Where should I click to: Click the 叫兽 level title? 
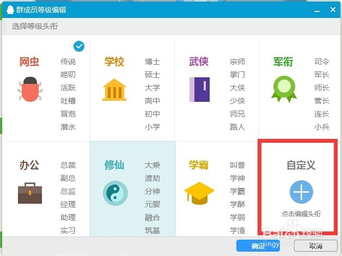(x=237, y=165)
